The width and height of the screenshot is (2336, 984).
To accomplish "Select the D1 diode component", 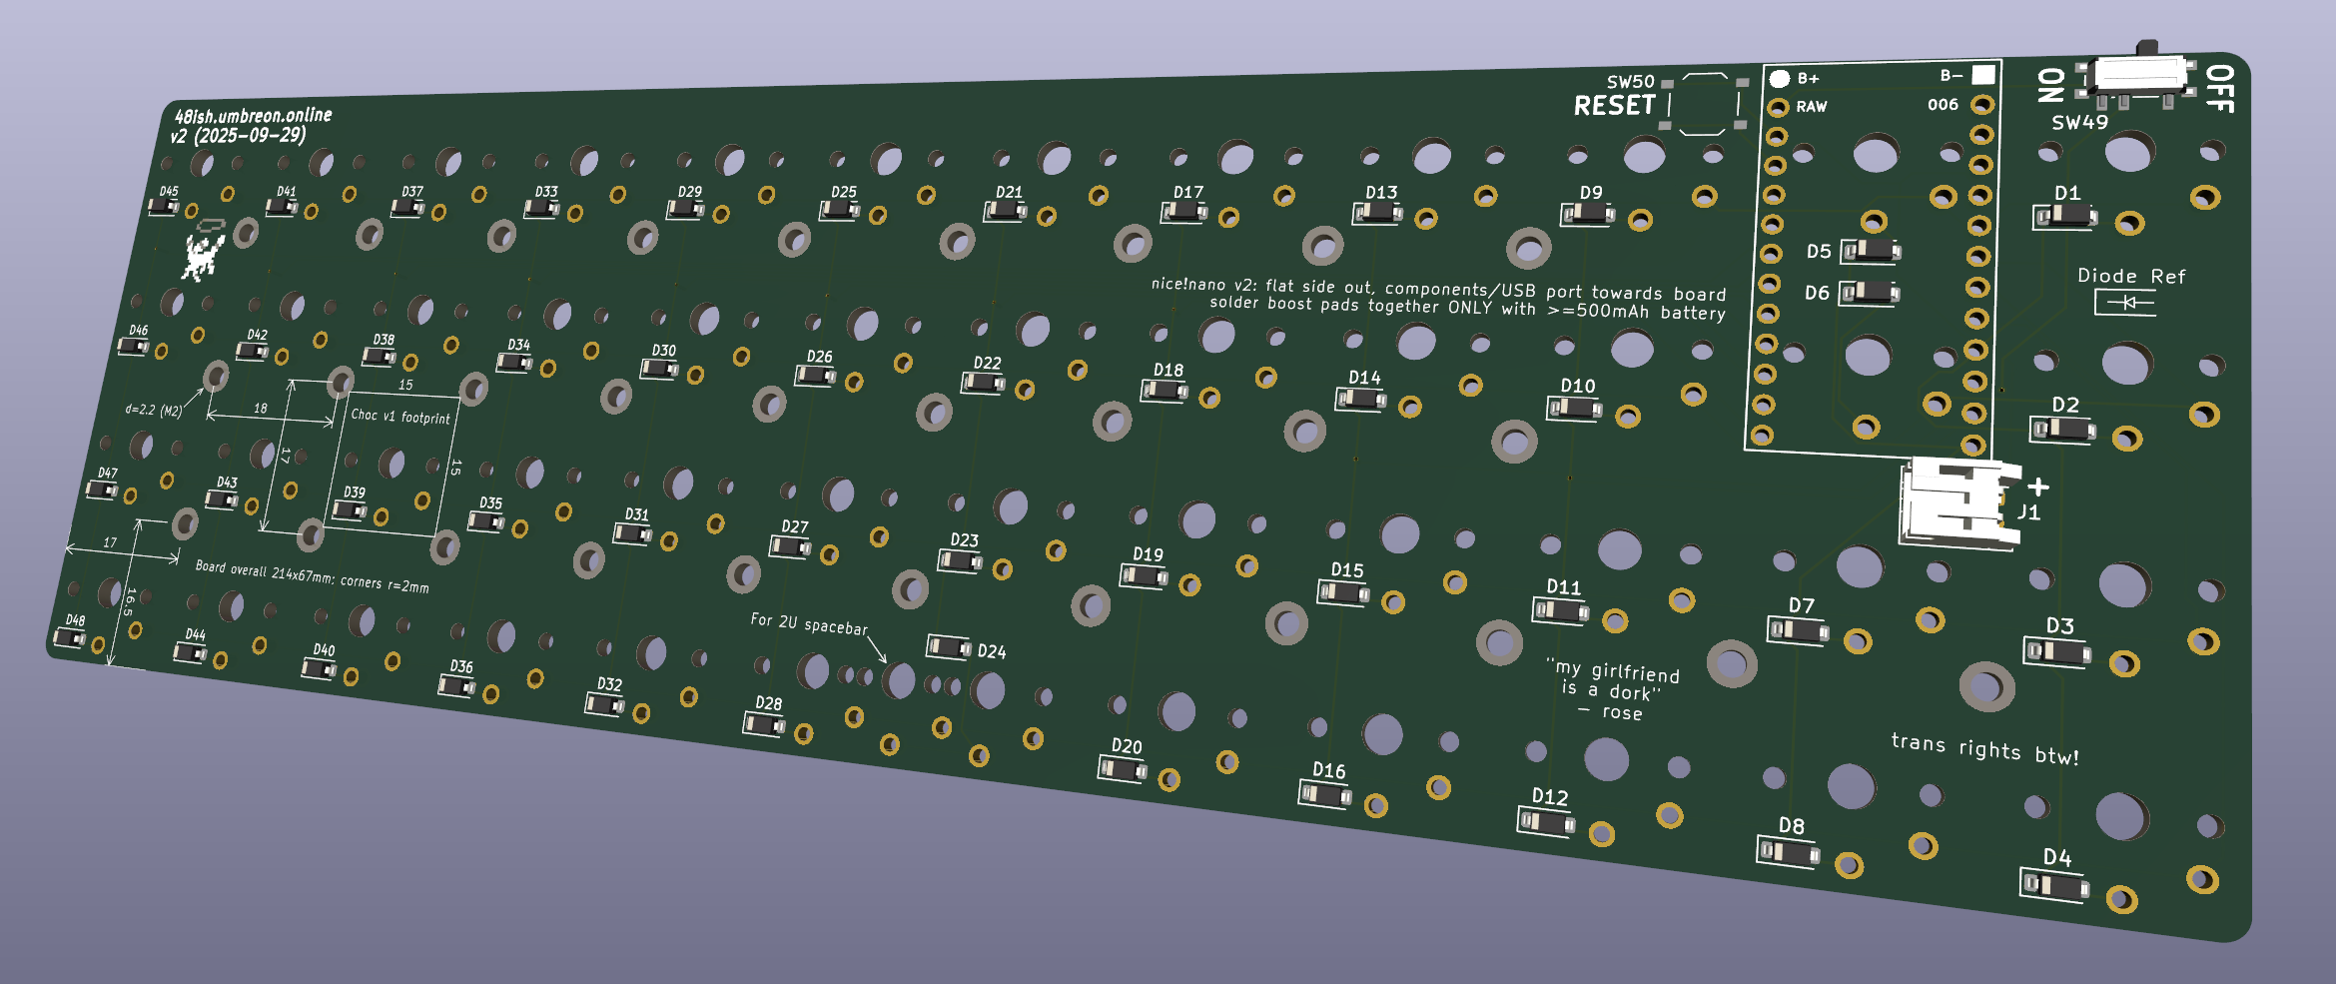I will (x=2064, y=217).
